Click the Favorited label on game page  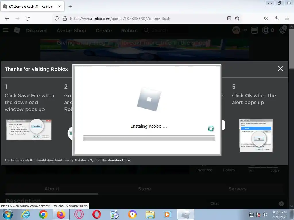[x=204, y=170]
